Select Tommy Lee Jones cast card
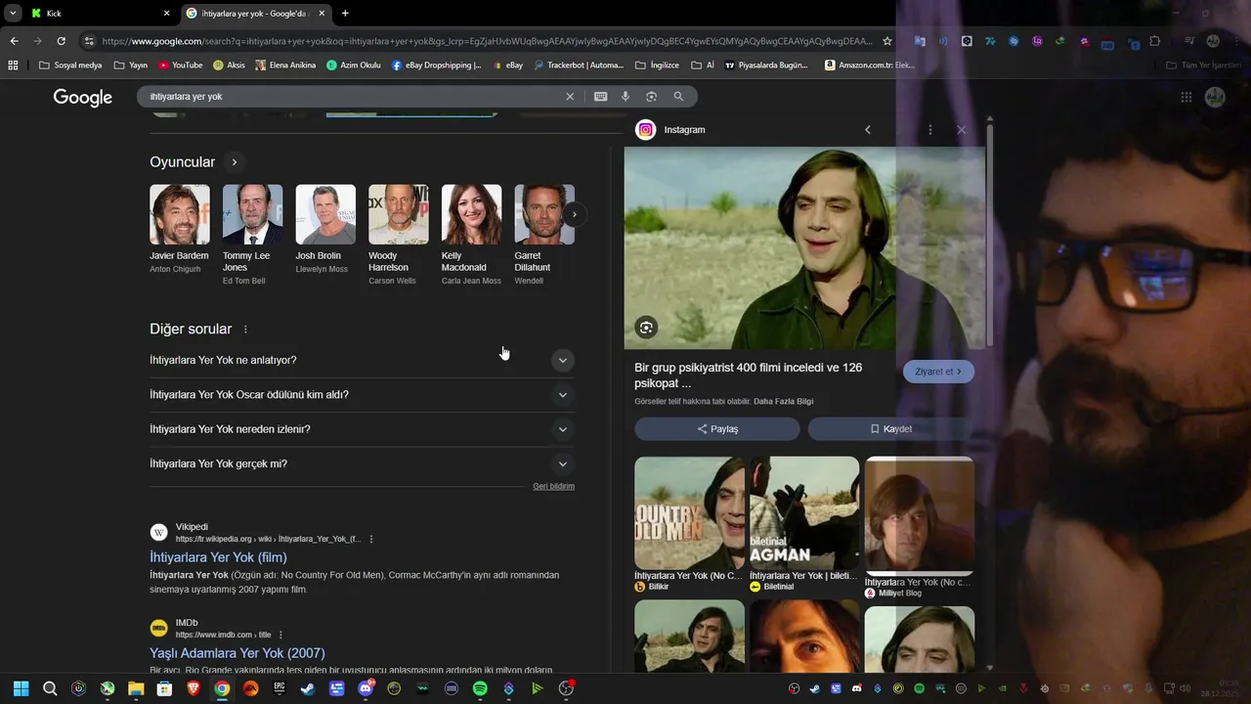 pos(252,236)
